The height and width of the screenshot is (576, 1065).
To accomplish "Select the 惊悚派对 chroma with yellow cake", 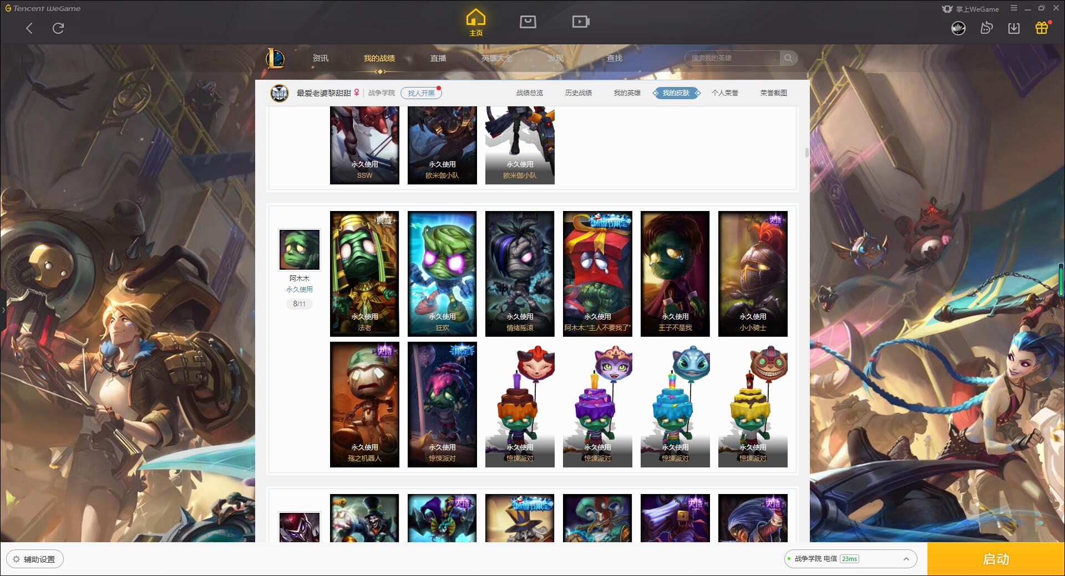I will click(x=753, y=404).
